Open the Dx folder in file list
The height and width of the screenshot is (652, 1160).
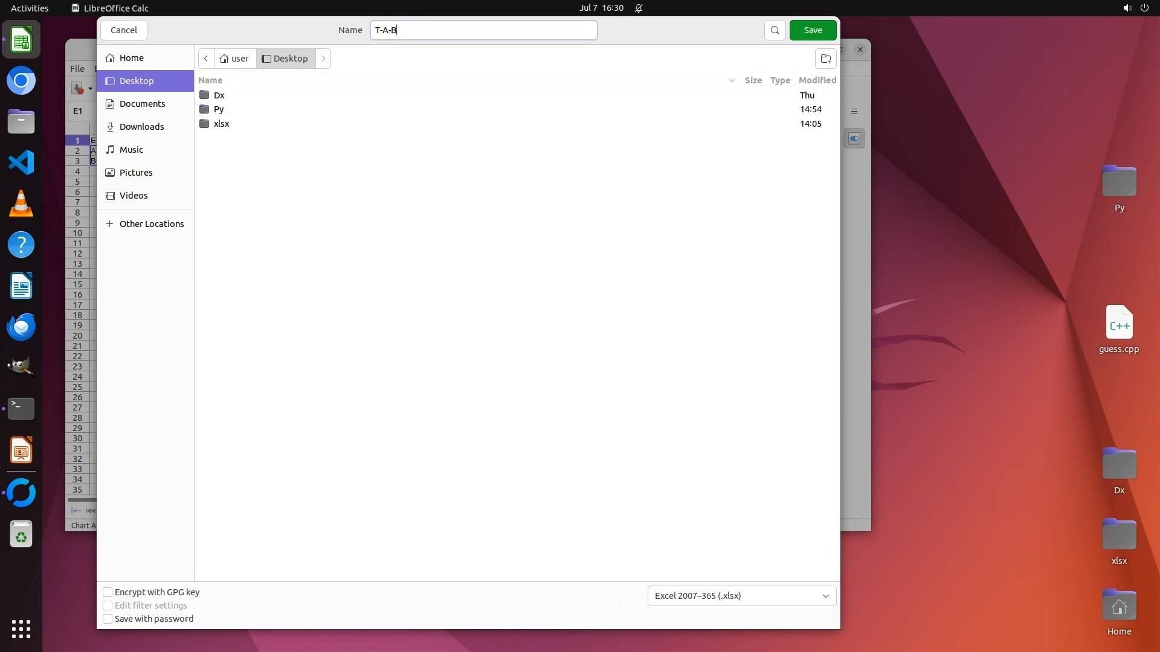click(219, 95)
